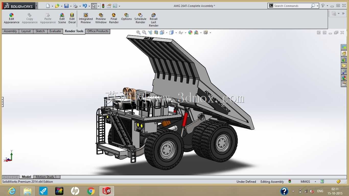Switch to the Evaluate tab
Image resolution: width=349 pixels, height=196 pixels.
[x=55, y=31]
